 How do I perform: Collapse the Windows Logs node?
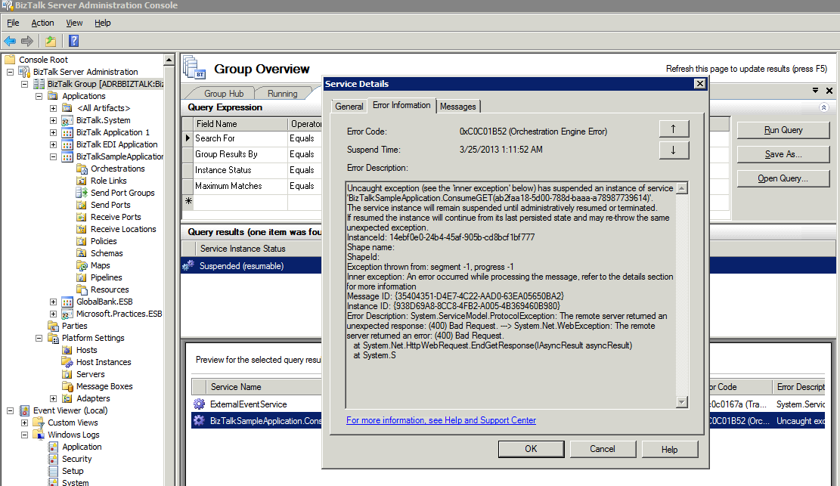pyautogui.click(x=25, y=435)
